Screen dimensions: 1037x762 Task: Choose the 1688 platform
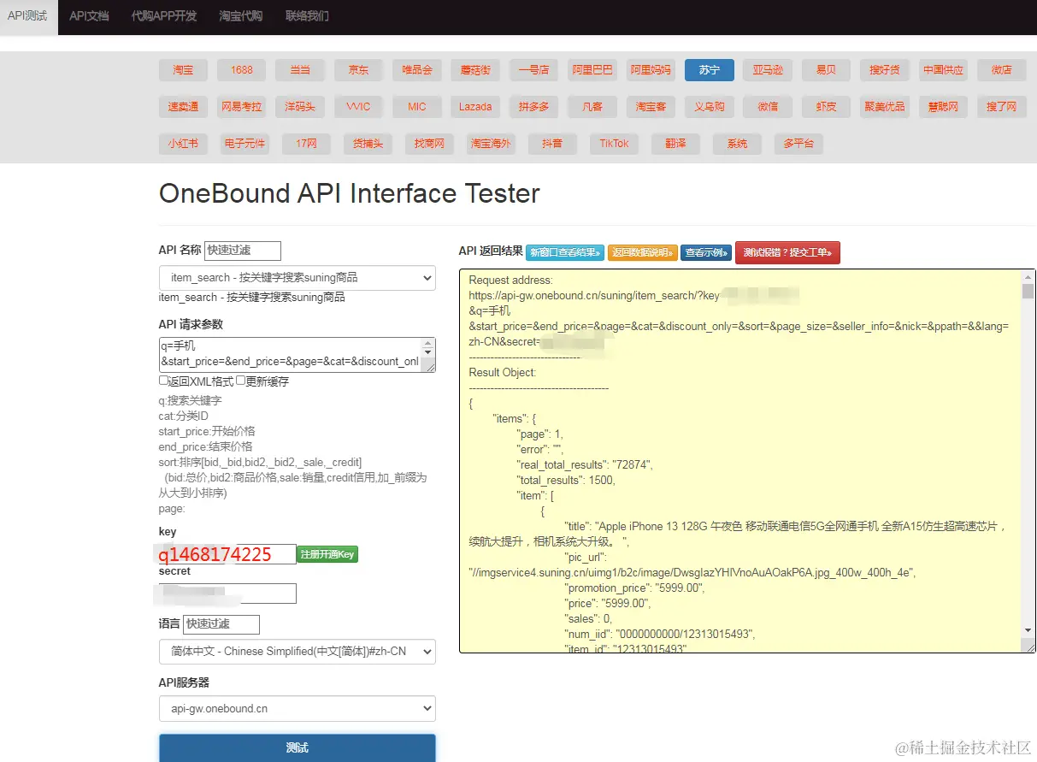pos(242,70)
